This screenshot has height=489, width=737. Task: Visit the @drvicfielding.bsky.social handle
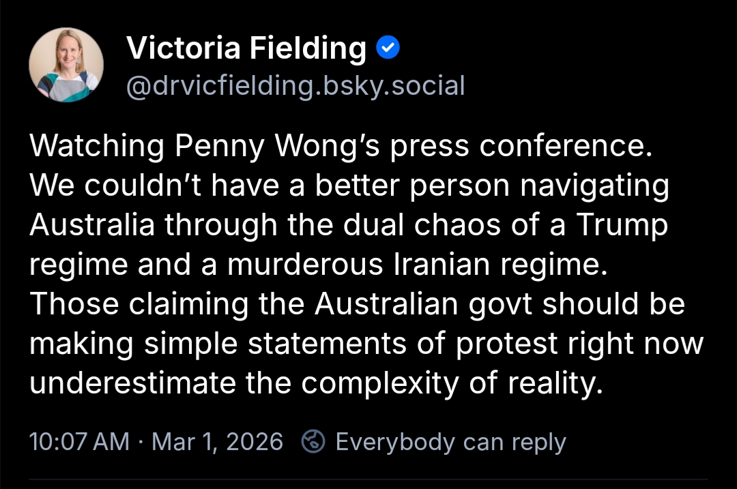(295, 87)
